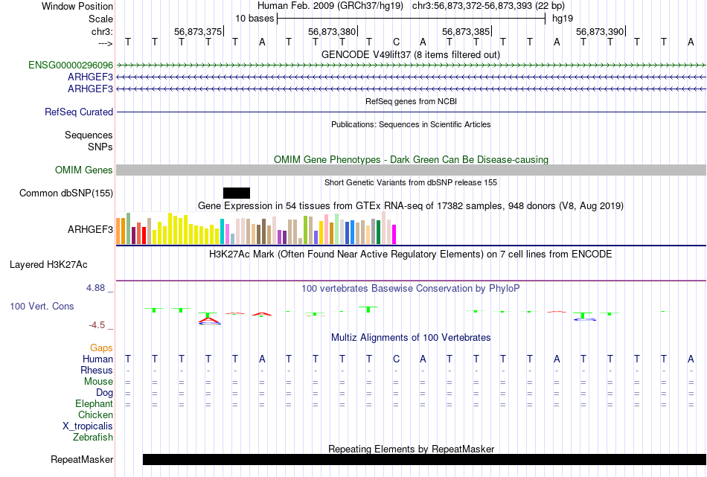Click the black dbSNP variant block
This screenshot has width=707, height=477.
click(236, 193)
